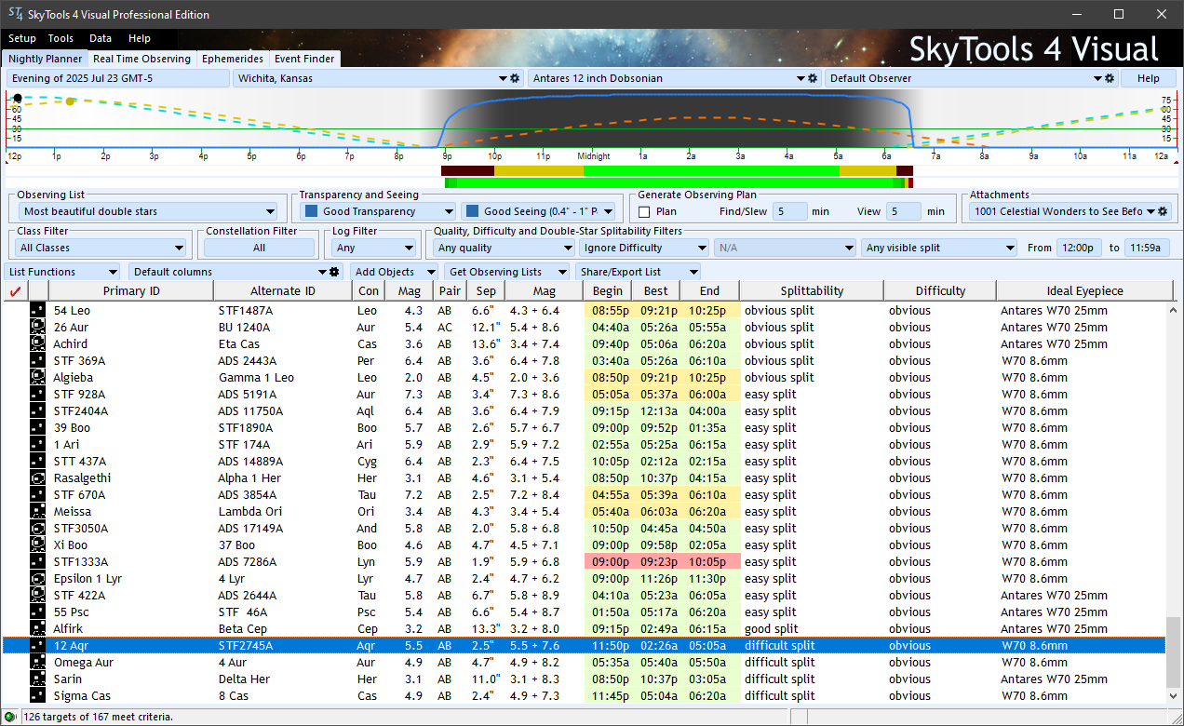Click the blue Good Transparency color swatch
This screenshot has width=1184, height=726.
pos(311,212)
